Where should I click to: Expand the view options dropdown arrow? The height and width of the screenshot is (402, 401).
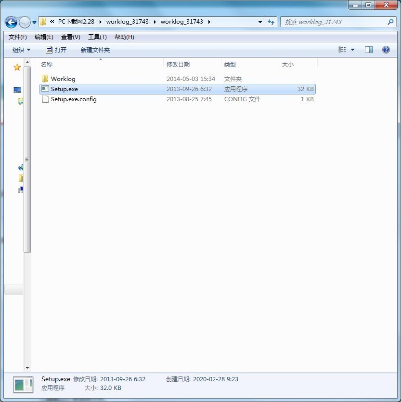pyautogui.click(x=352, y=50)
